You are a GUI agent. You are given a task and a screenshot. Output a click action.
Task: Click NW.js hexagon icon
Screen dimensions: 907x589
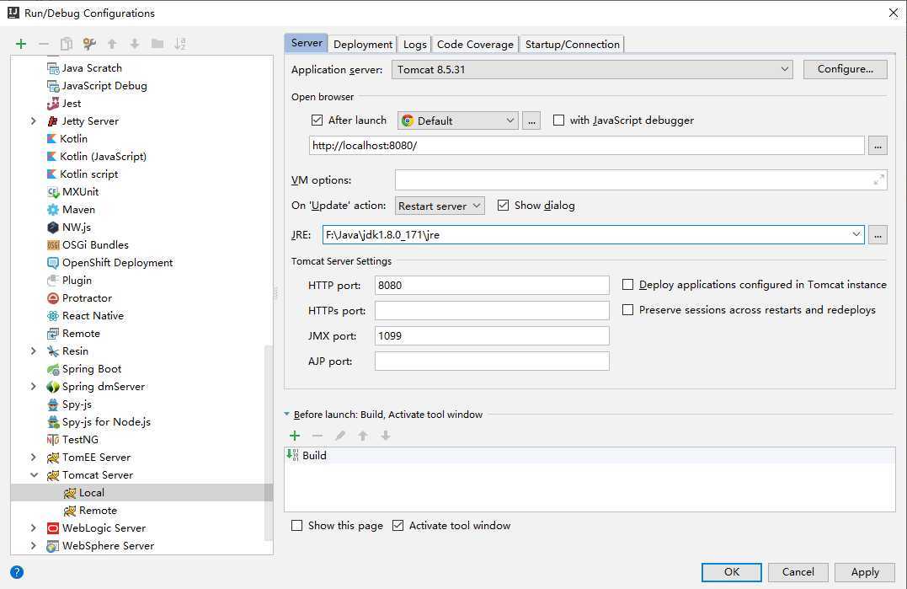coord(53,228)
